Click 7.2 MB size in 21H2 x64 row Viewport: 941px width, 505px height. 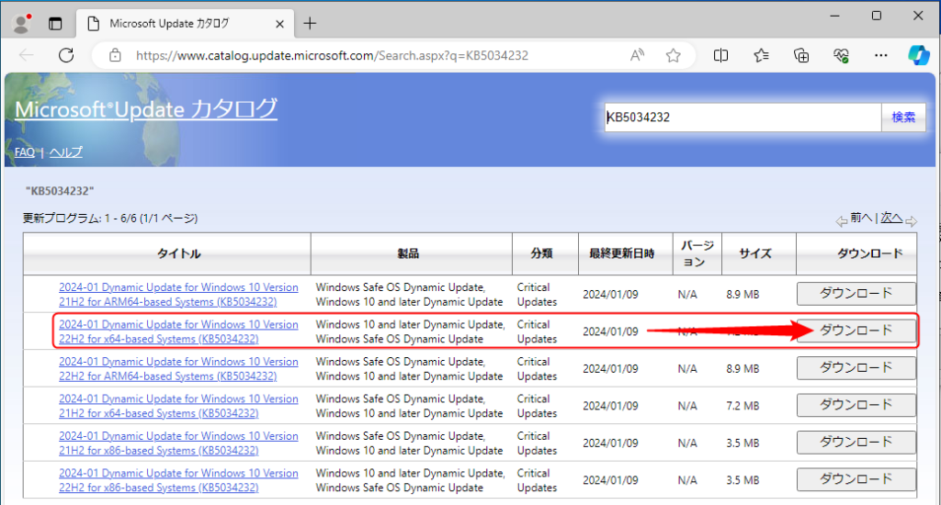pos(743,406)
